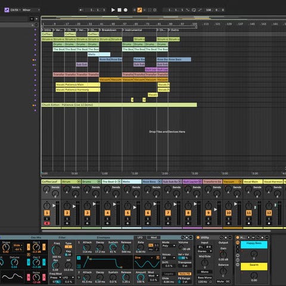This screenshot has height=286, width=286.
Task: Open the Freq Mod Press dropdown
Action: click(x=55, y=278)
